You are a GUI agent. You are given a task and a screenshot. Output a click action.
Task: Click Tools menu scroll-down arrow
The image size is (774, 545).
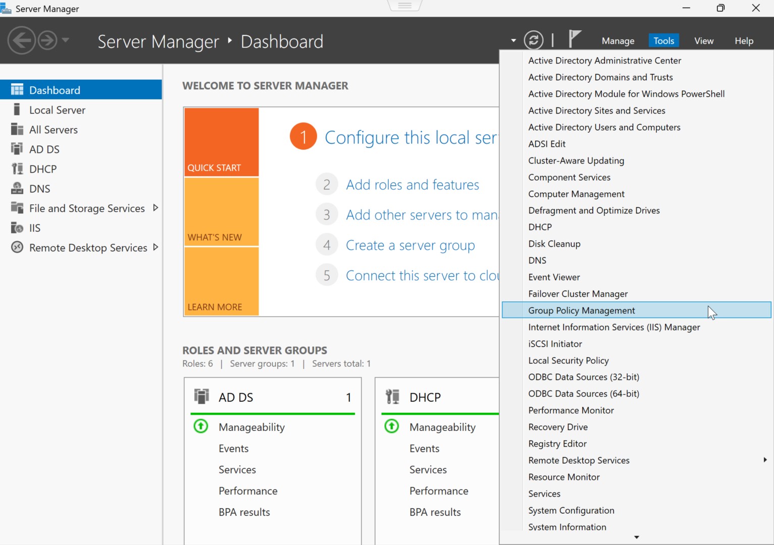pos(637,537)
